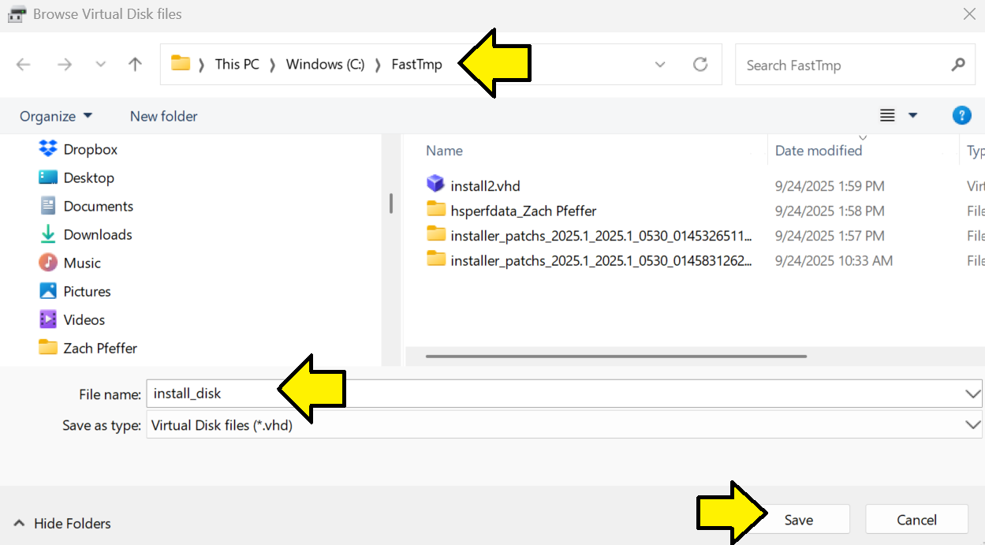
Task: Open Help for the save dialog
Action: tap(961, 115)
